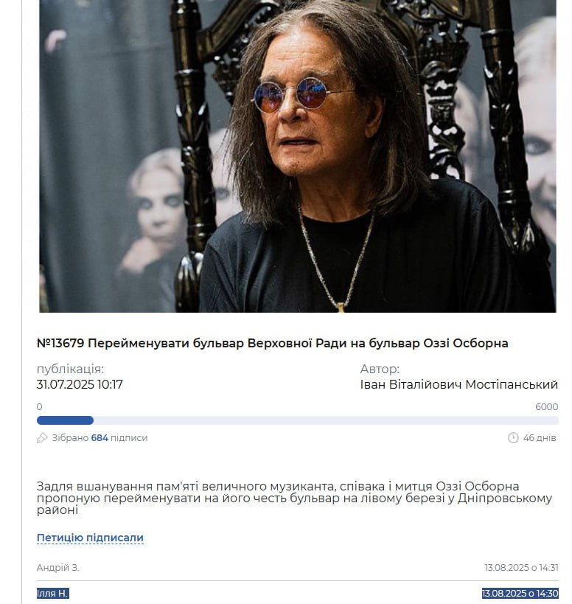
Task: Click the публікація label
Action: (70, 369)
